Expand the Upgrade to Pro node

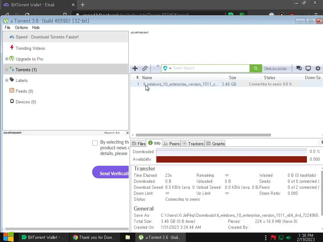coord(7,59)
